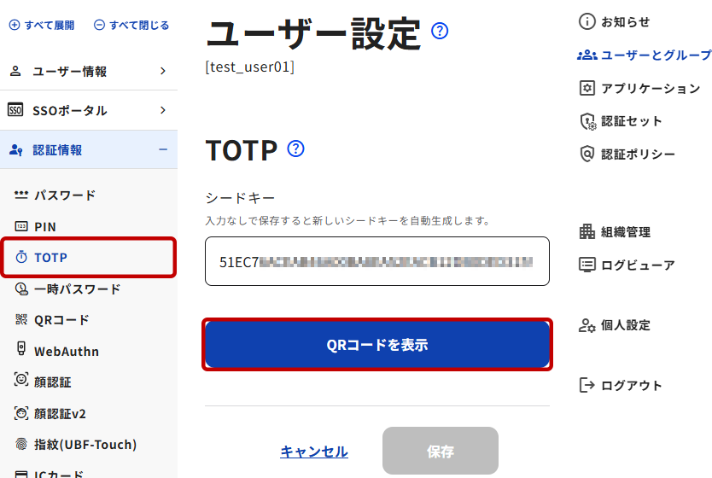Click the ログビューア icon

587,265
